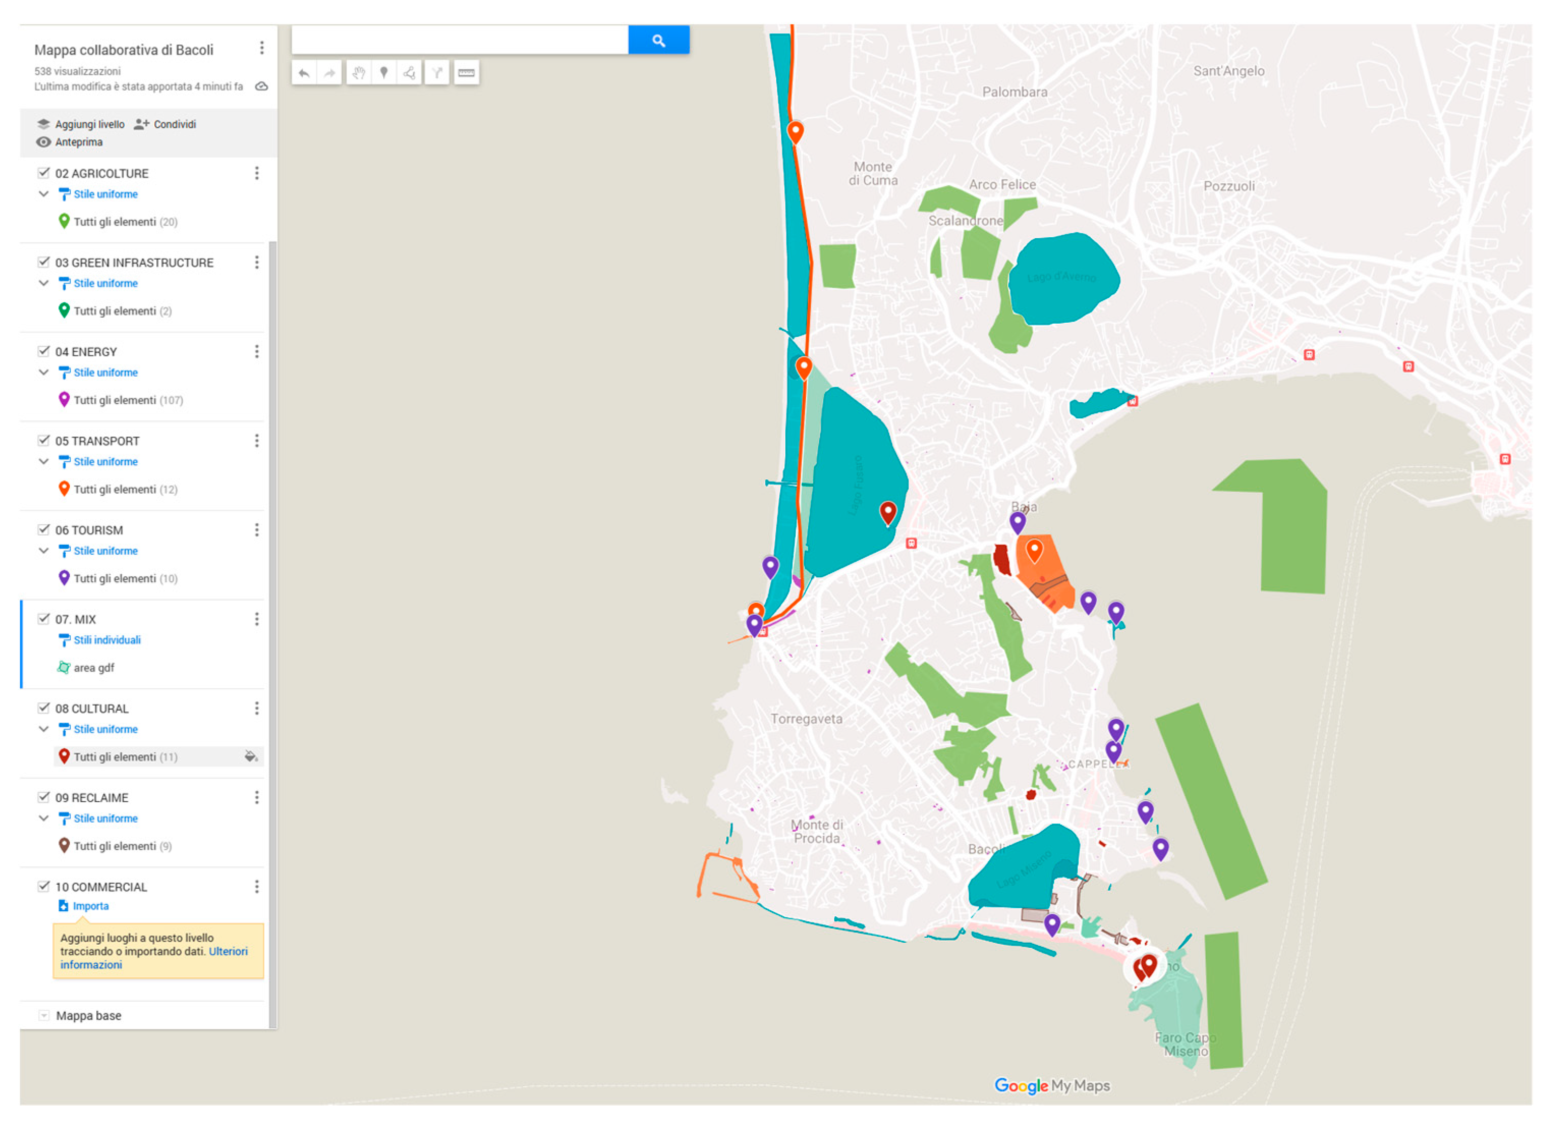Select the hand pan tool
Screen dimensions: 1556x1126
pos(358,73)
